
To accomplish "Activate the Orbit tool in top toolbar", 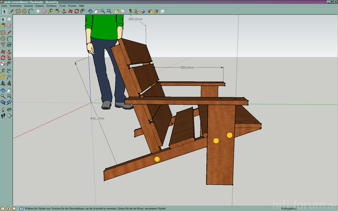I will click(90, 11).
